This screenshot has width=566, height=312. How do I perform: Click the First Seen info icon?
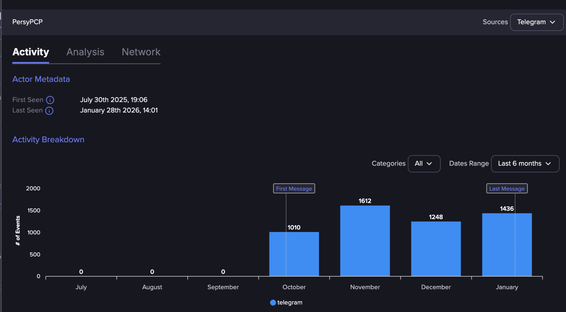(x=50, y=100)
